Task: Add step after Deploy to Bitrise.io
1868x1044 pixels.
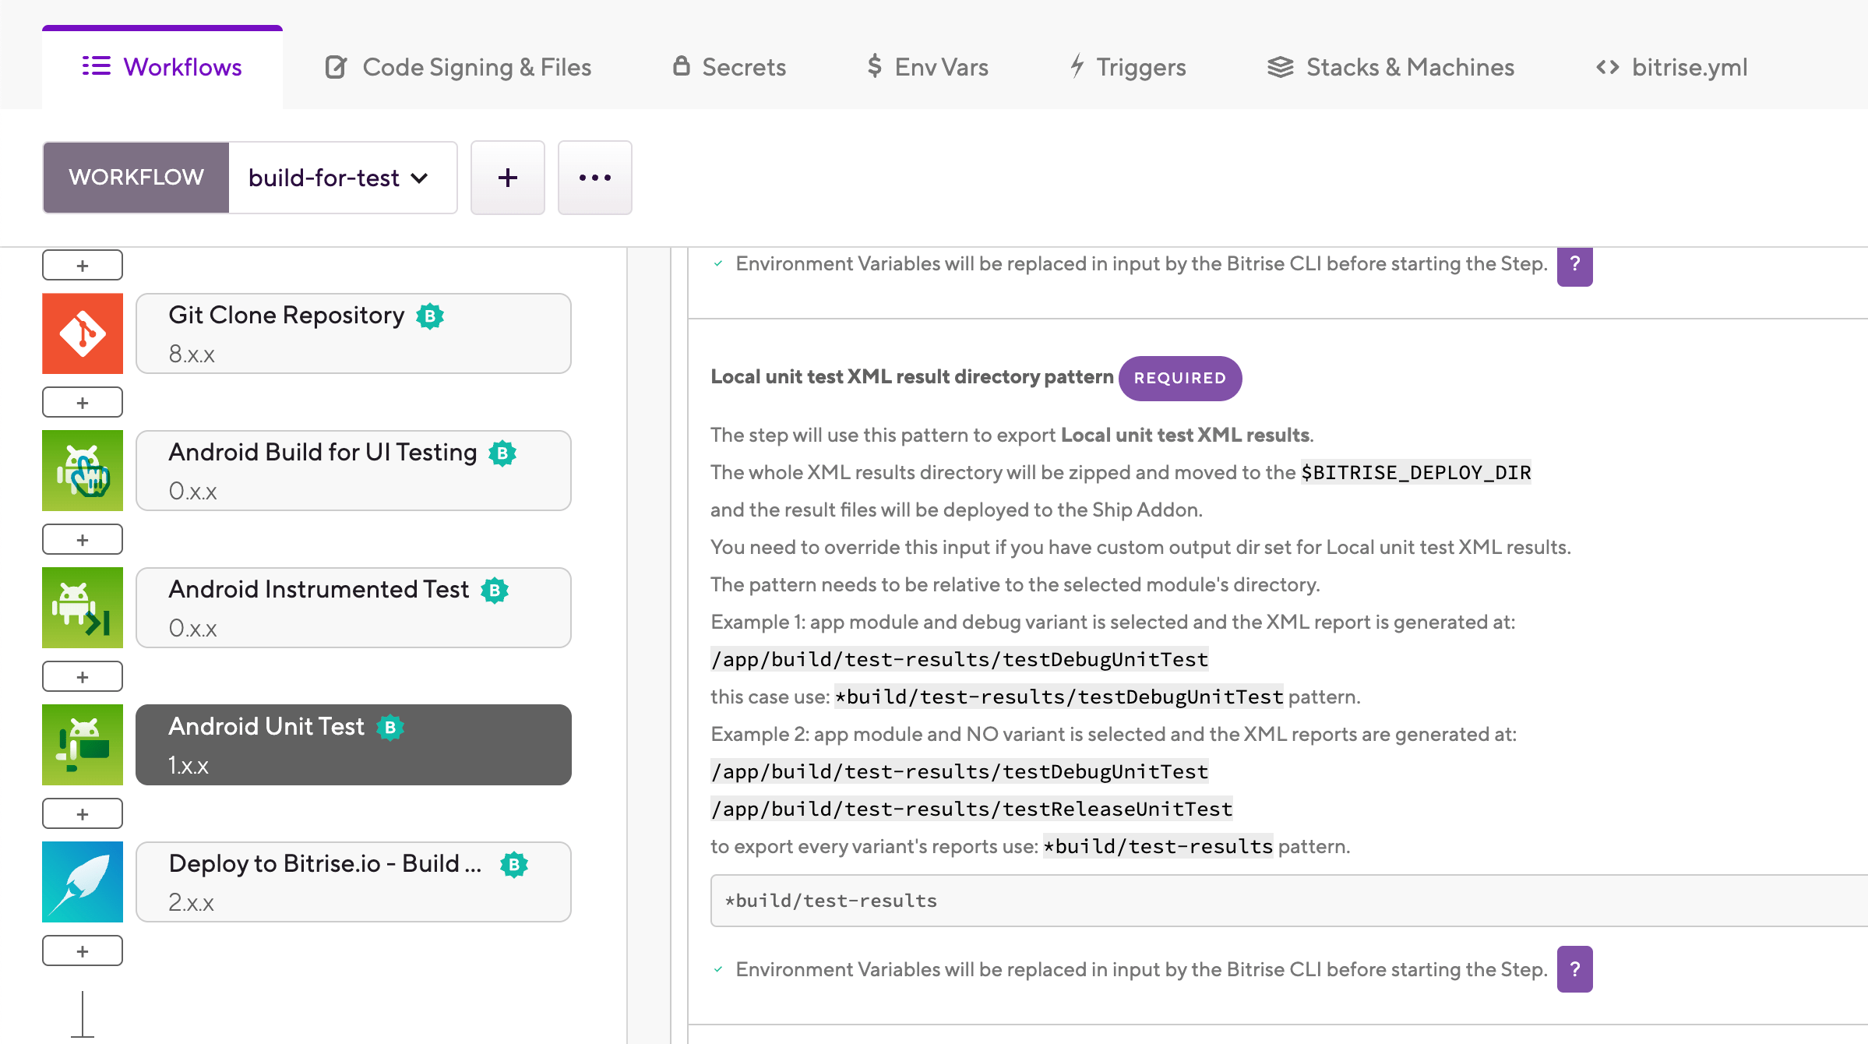Action: point(83,951)
